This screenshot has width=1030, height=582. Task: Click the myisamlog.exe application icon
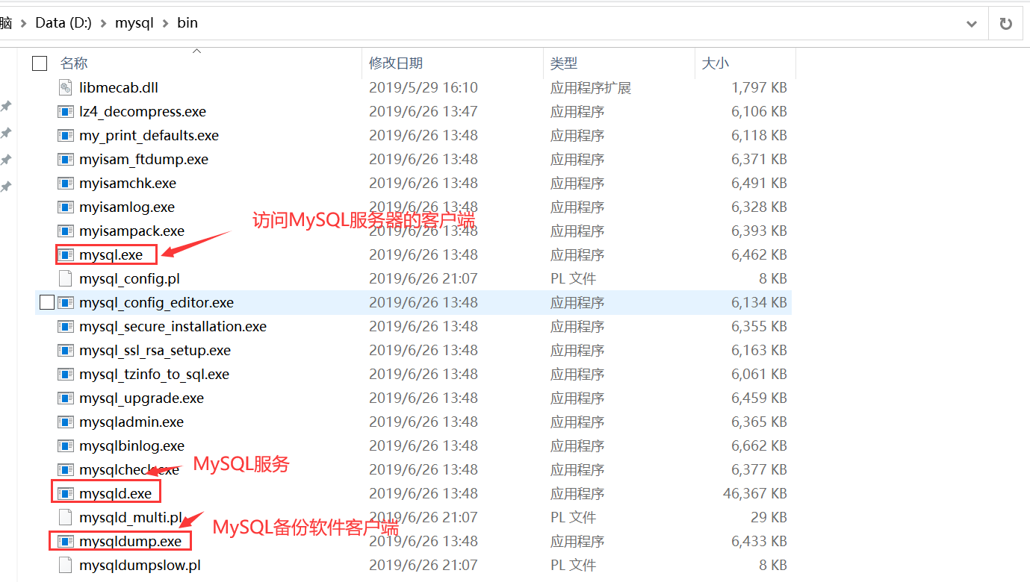66,207
